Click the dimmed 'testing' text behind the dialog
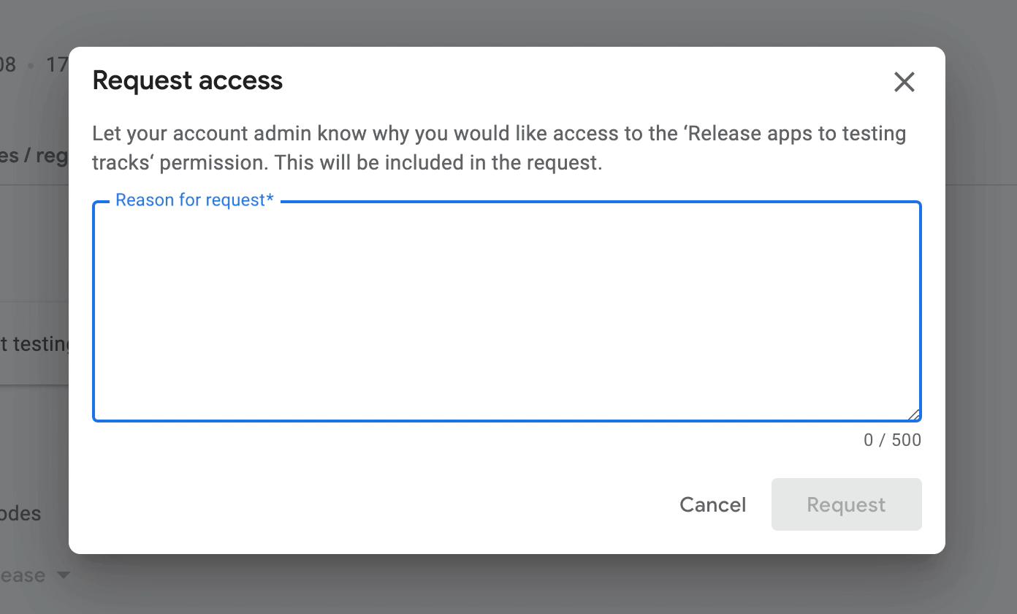The image size is (1017, 614). (x=36, y=344)
